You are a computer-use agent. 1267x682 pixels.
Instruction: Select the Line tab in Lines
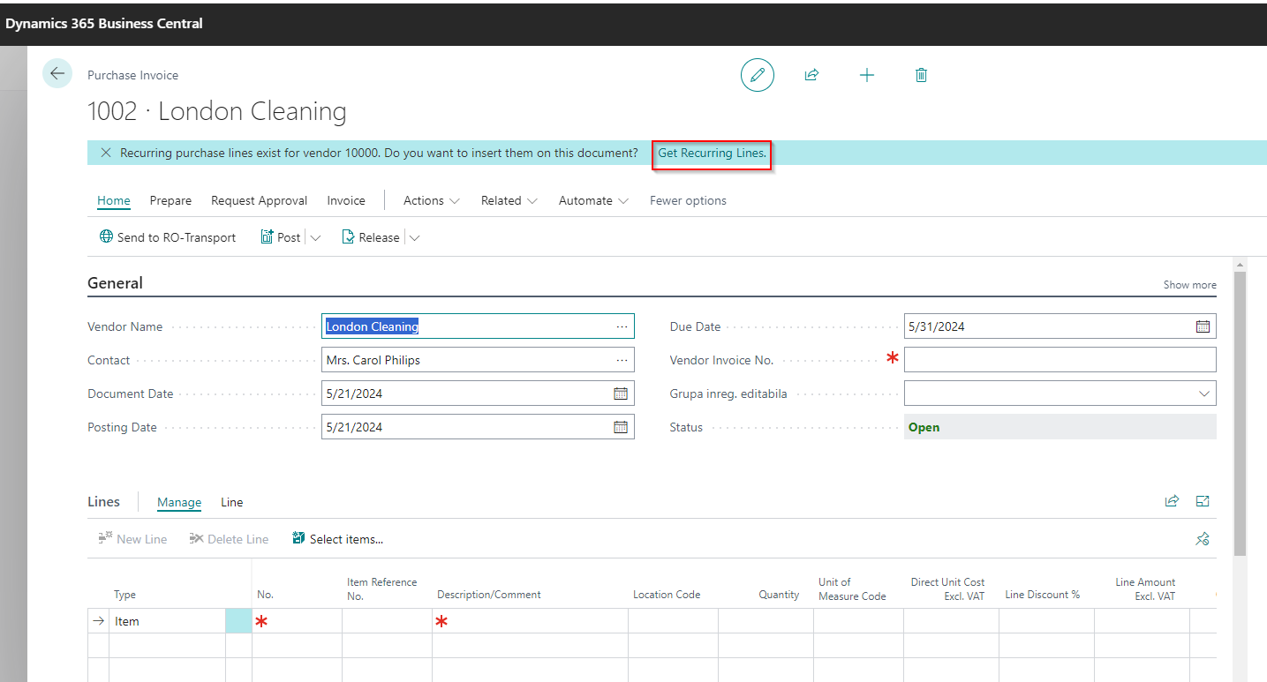pos(231,502)
